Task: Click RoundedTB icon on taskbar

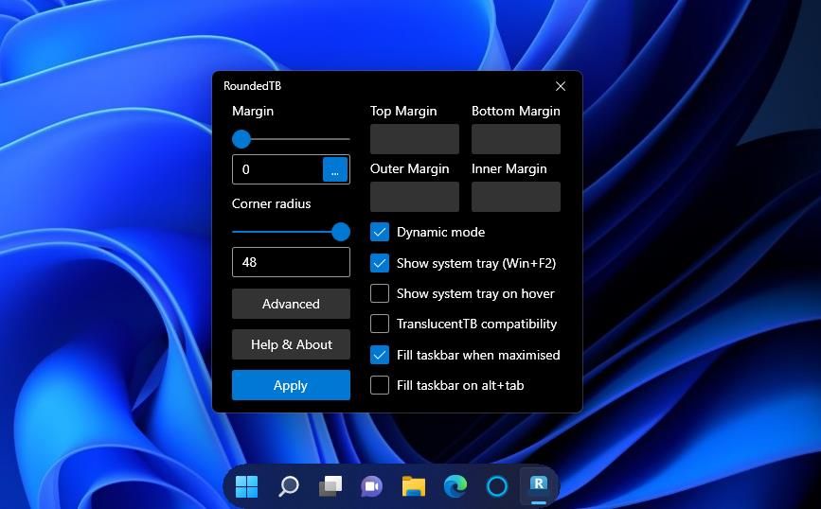Action: click(538, 484)
